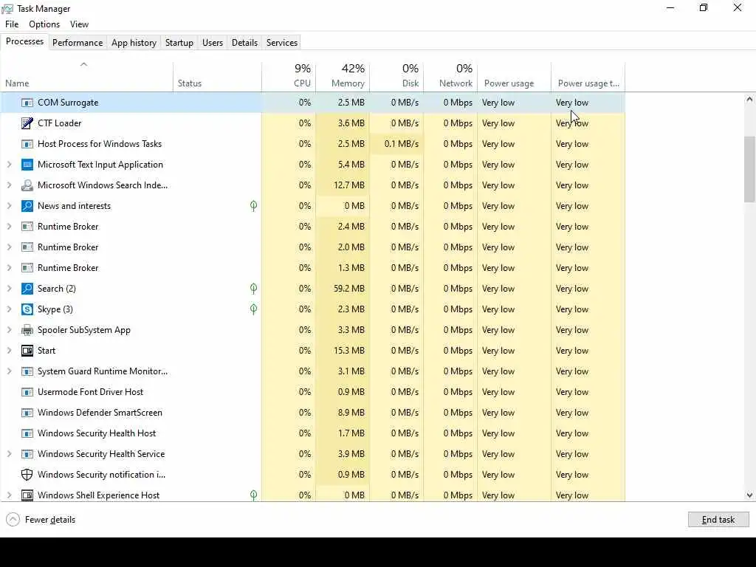The width and height of the screenshot is (756, 567).
Task: Sort by the Power usage column header
Action: pos(515,77)
